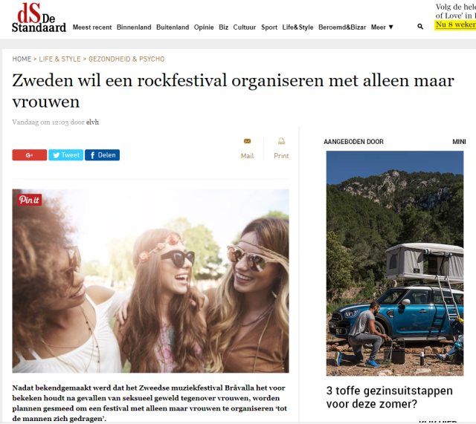Share via the Google+ button

[x=30, y=155]
